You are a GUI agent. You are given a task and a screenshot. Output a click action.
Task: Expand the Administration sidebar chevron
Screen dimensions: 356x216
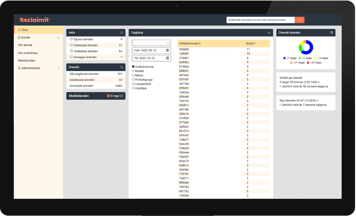click(59, 68)
